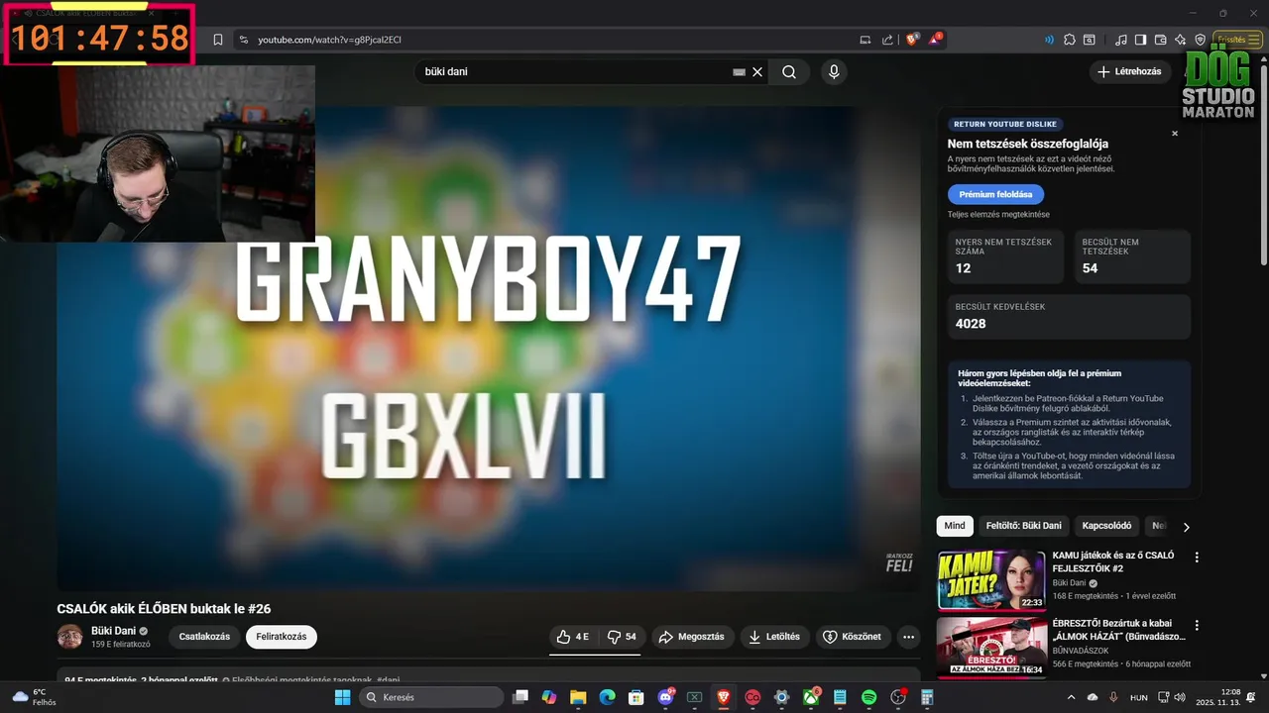Screen dimensions: 1269x713
Task: Like the video with thumbs up button
Action: click(x=573, y=637)
